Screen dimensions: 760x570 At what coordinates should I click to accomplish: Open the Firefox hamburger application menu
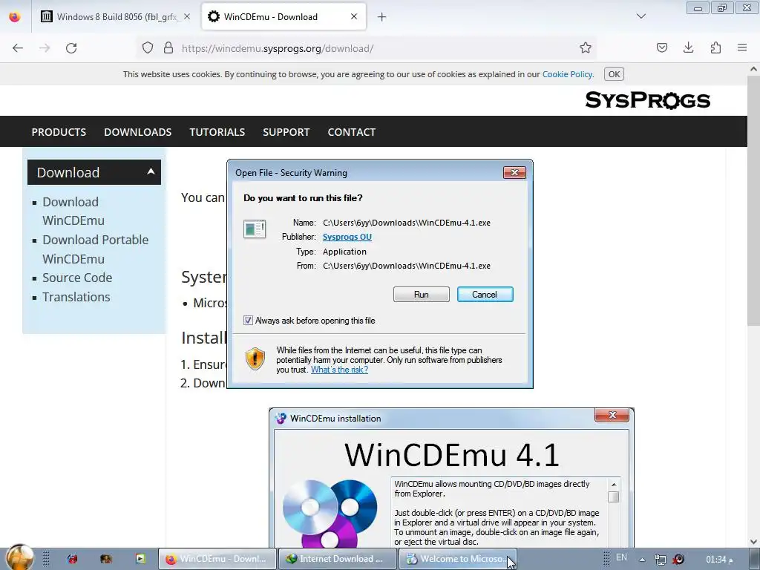[x=742, y=47]
